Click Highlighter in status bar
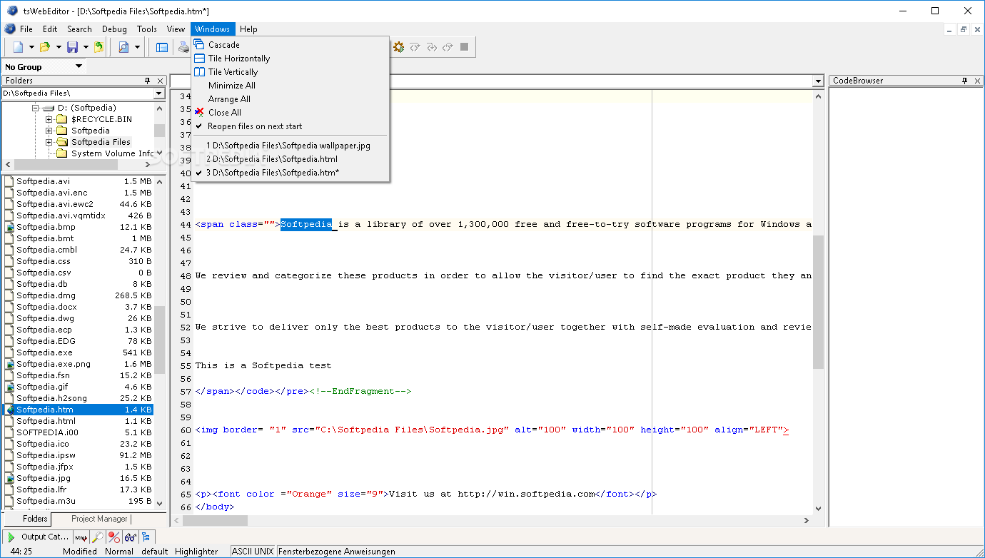The height and width of the screenshot is (558, 985). coord(196,551)
